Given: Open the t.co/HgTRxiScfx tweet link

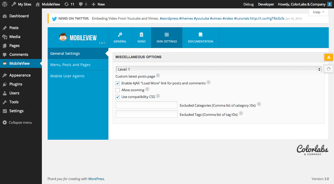Looking at the screenshot, I should pos(267,19).
